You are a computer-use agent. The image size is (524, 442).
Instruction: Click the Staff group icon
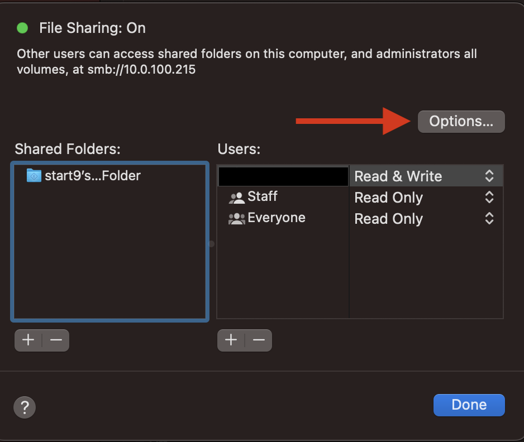(237, 198)
